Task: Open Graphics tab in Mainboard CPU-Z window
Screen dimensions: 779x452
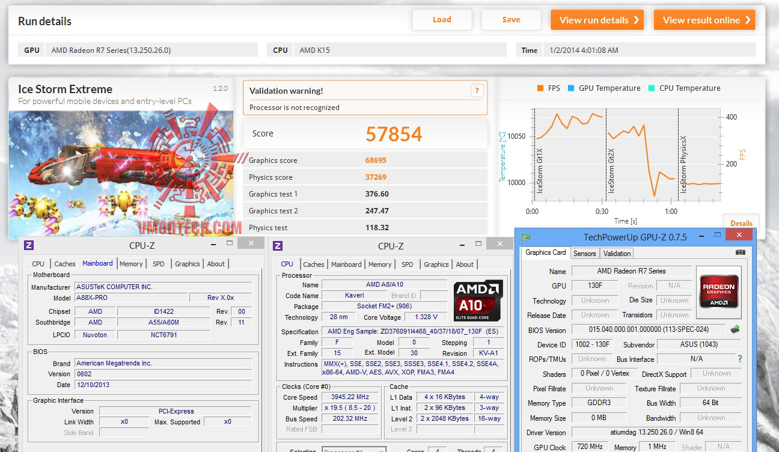Action: (x=188, y=264)
